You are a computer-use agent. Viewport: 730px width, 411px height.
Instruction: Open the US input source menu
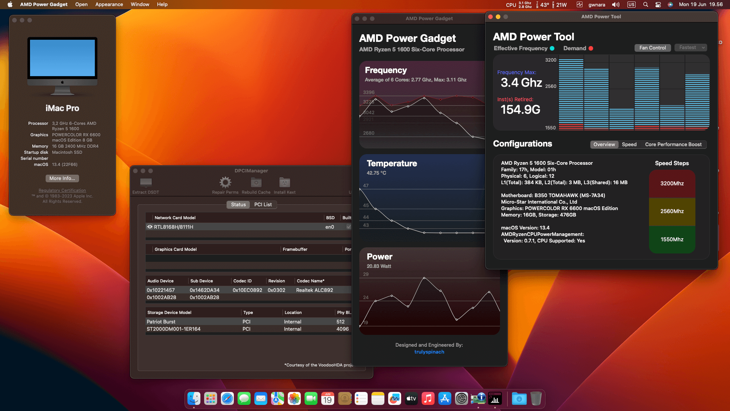632,5
